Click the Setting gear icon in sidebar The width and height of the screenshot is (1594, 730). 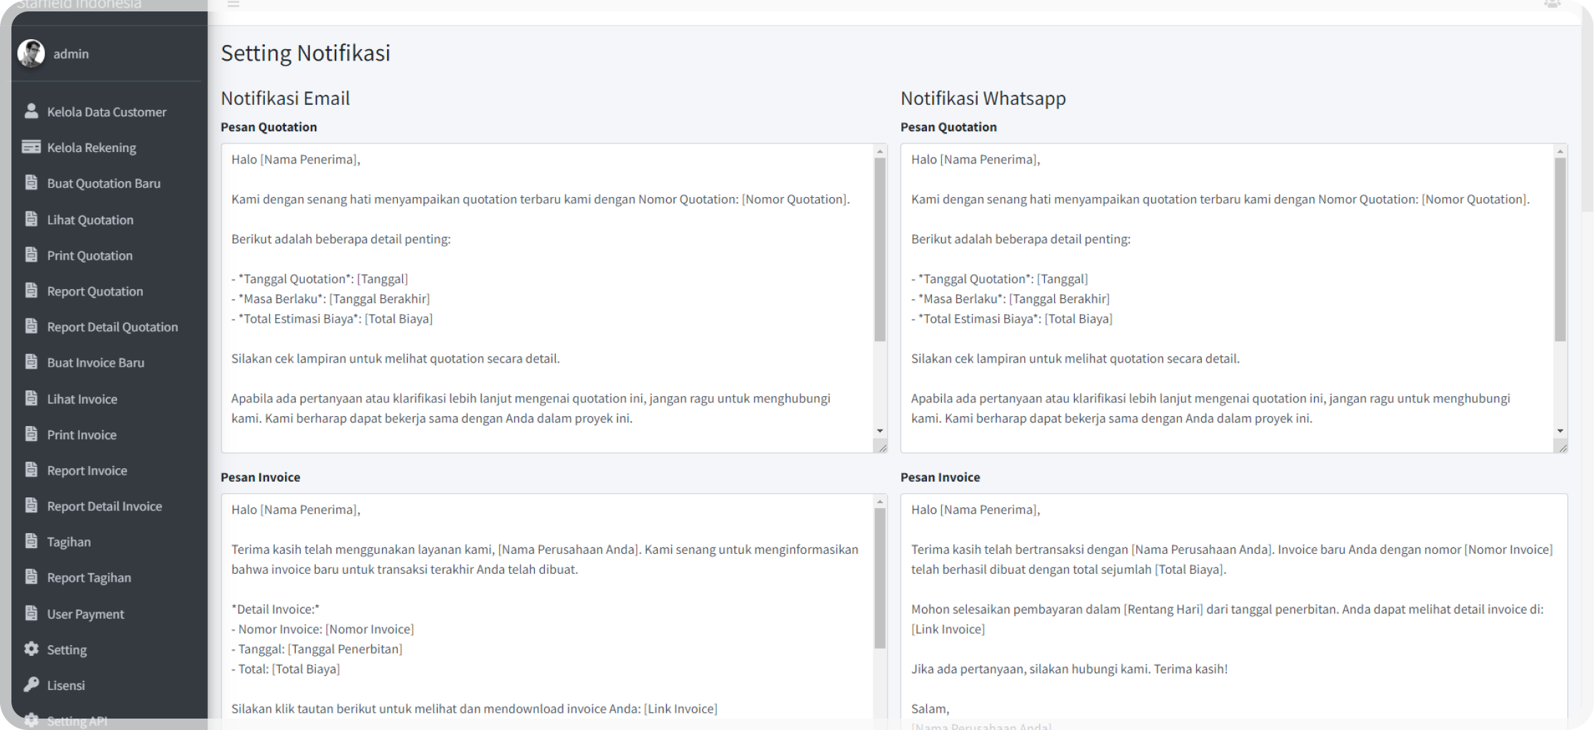pos(31,649)
